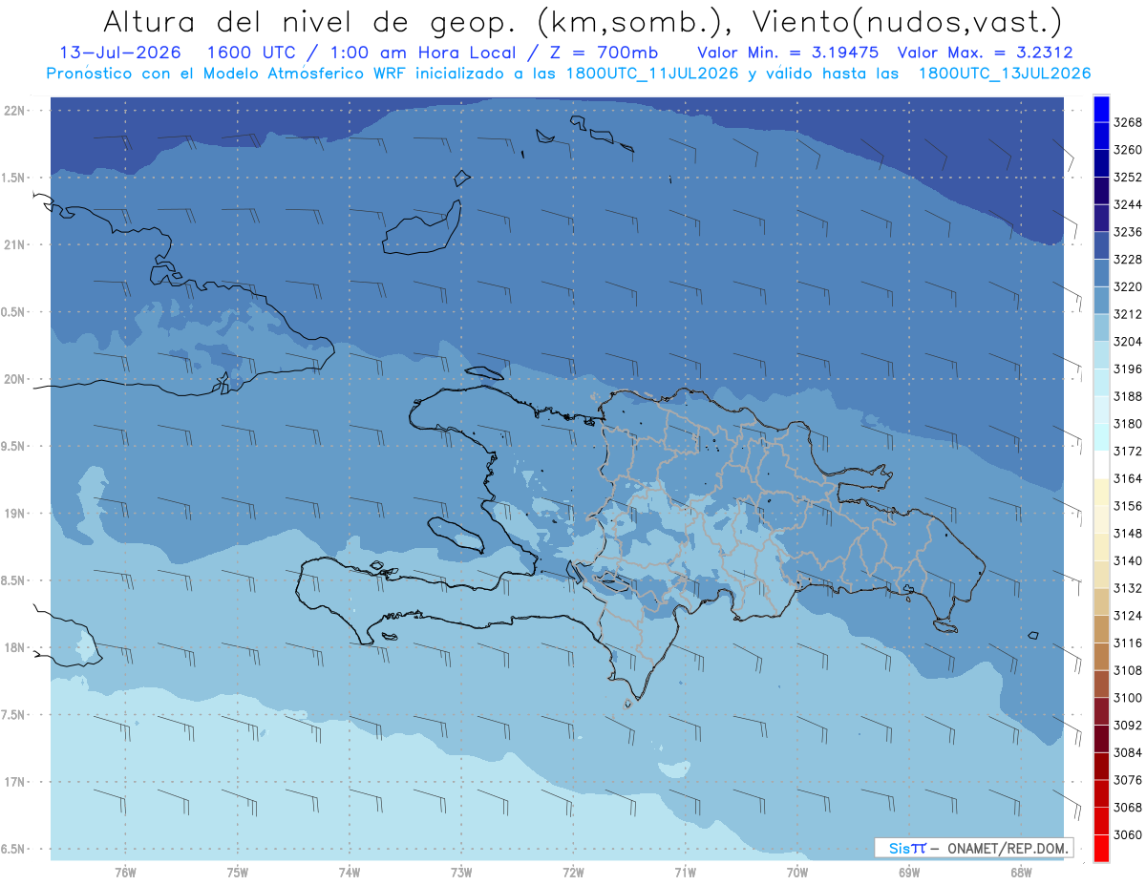Click the '68W' longitude label

pos(1021,873)
